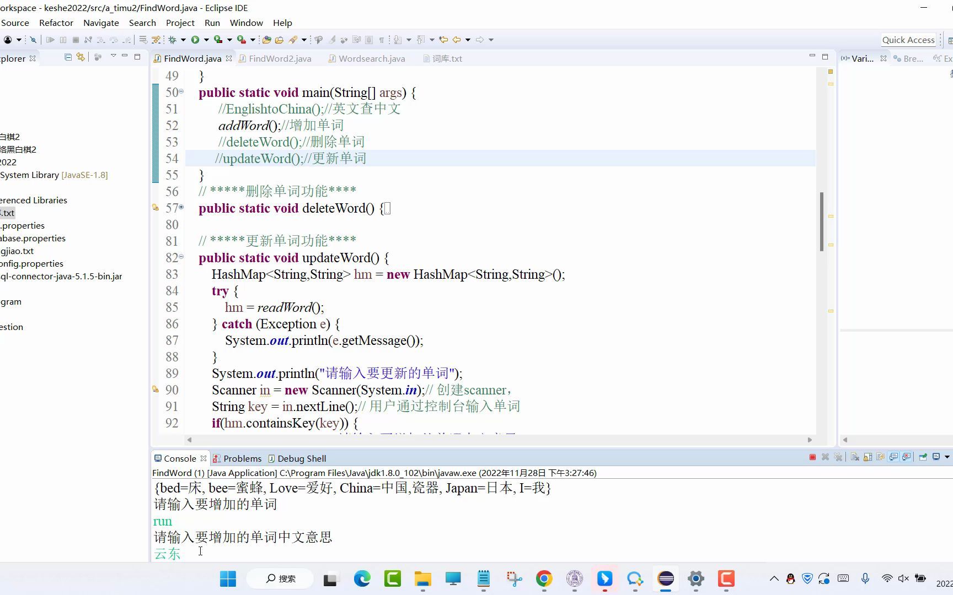Open the Search menu
The height and width of the screenshot is (595, 953).
pos(142,23)
